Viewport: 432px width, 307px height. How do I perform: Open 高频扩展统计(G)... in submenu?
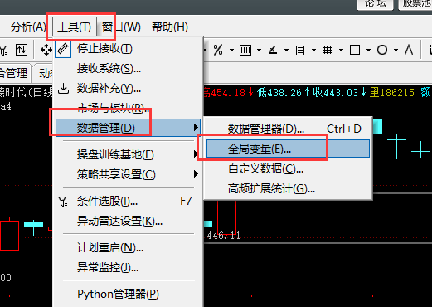(288, 188)
